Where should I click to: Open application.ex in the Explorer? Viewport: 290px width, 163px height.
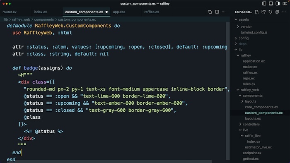coord(254,61)
